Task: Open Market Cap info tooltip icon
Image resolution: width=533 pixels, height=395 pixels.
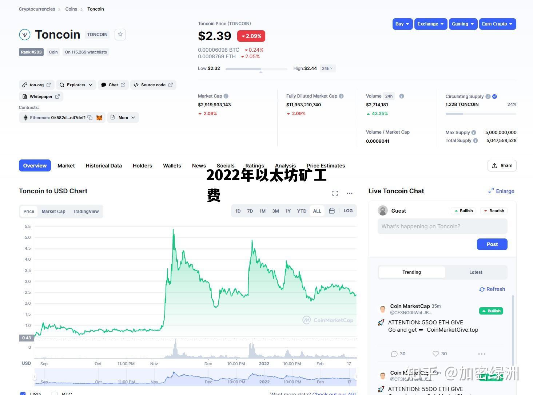Action: click(x=226, y=96)
